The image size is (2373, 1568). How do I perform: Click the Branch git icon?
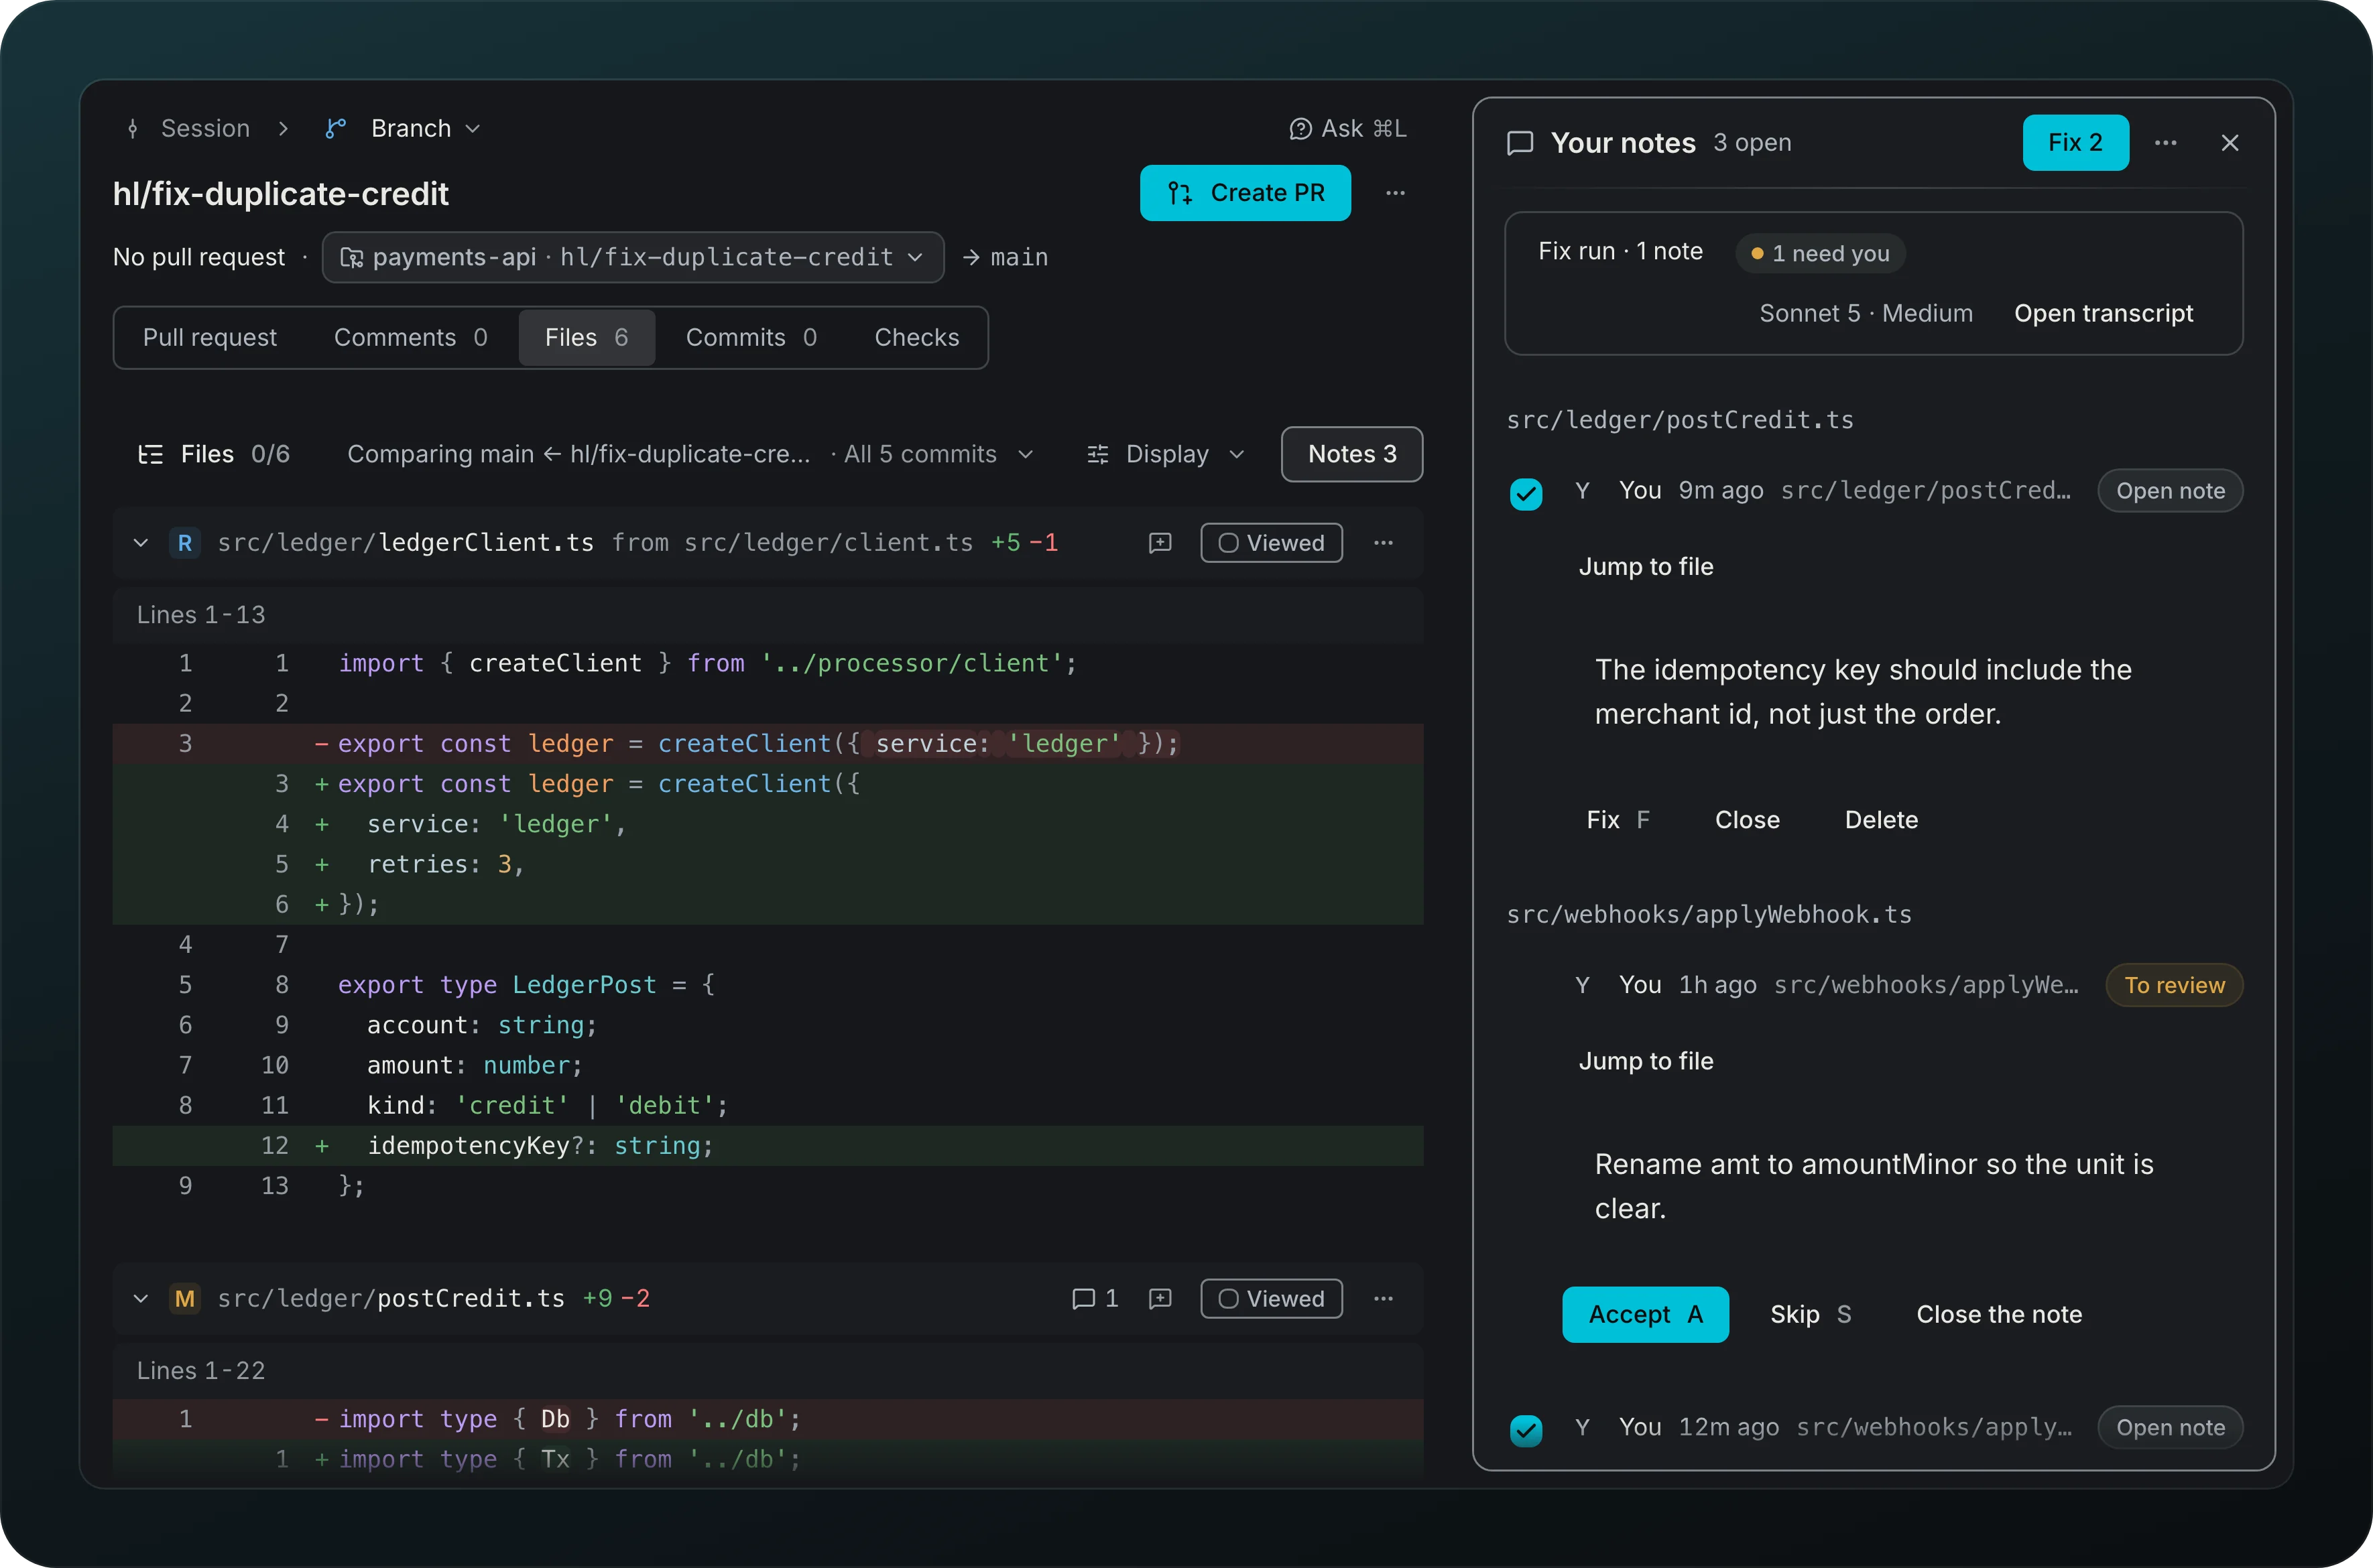coord(336,129)
